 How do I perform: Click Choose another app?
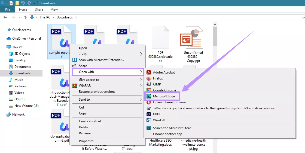167,134
